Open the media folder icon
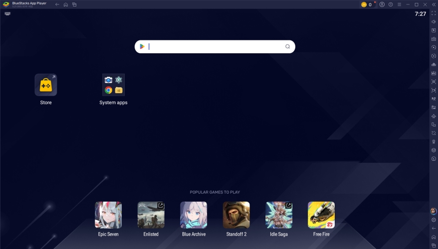The height and width of the screenshot is (249, 438). click(x=434, y=108)
